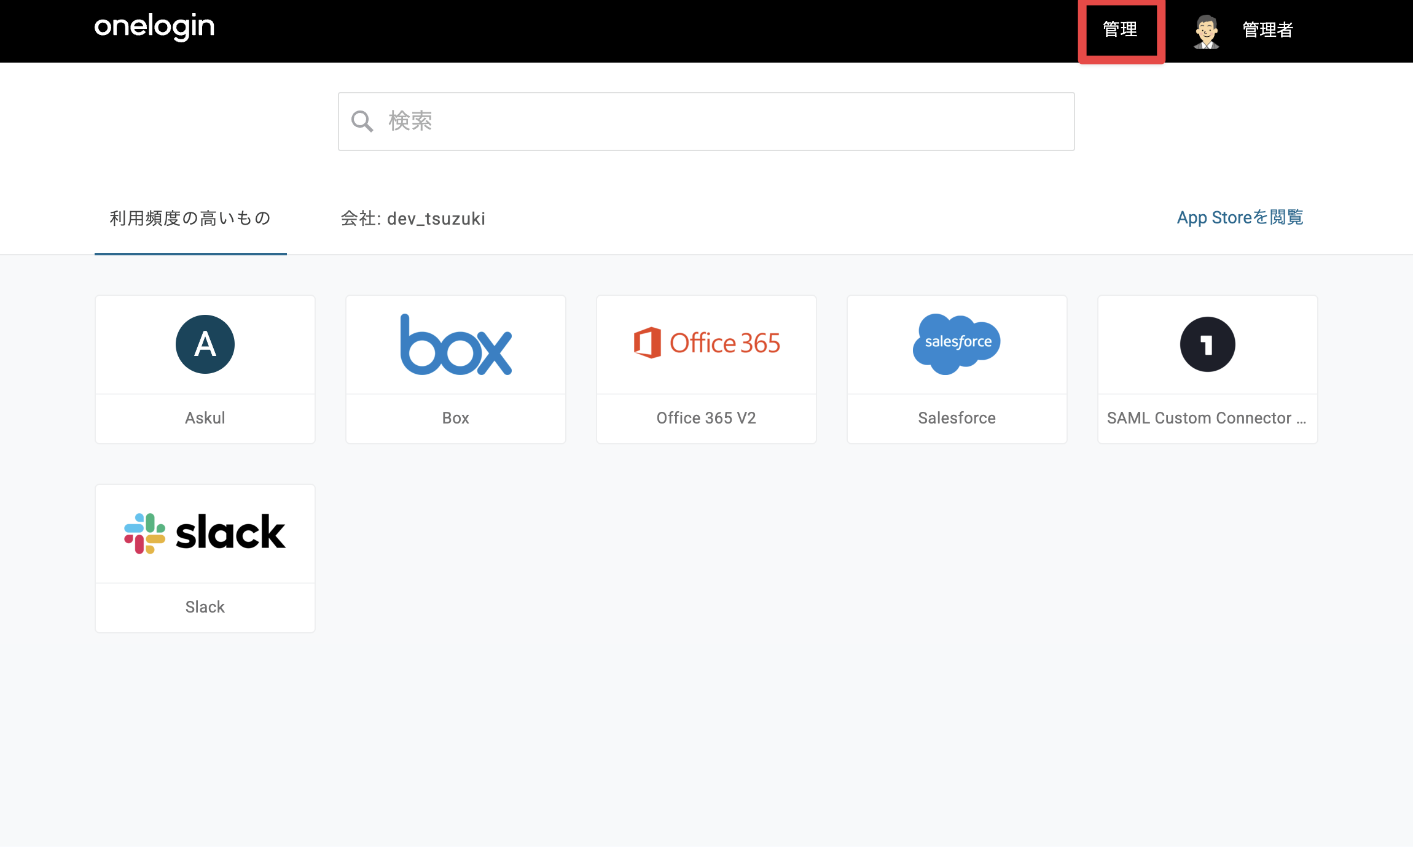Open the Askul app icon
This screenshot has height=847, width=1413.
point(205,344)
